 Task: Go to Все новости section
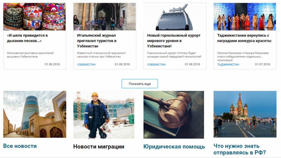(x=20, y=146)
